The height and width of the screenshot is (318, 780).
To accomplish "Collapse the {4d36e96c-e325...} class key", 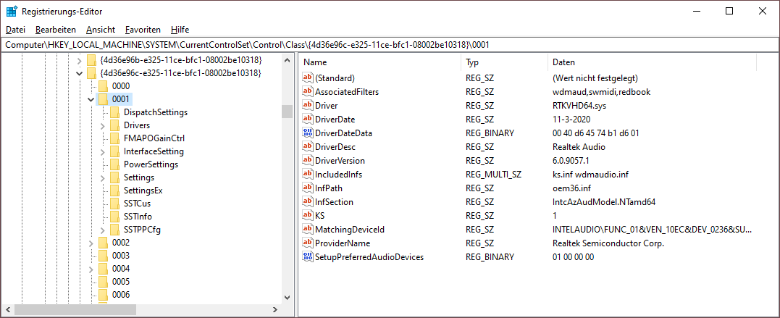I will (79, 73).
